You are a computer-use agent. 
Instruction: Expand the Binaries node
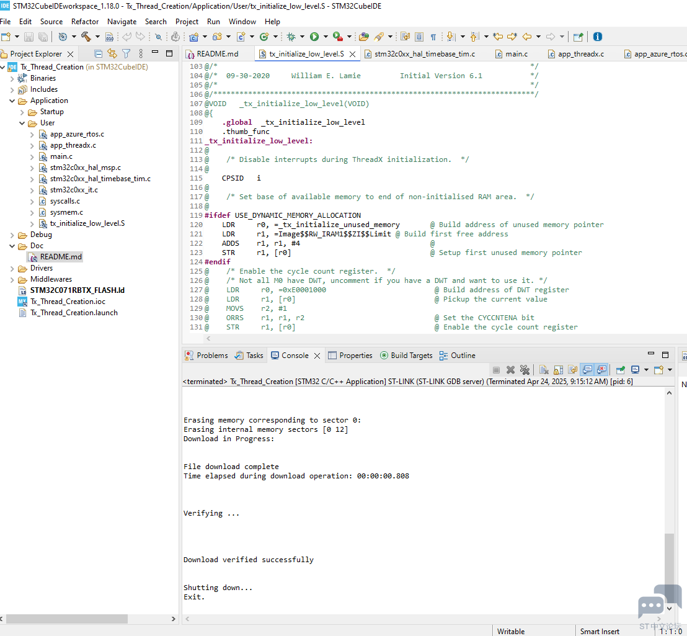(12, 78)
